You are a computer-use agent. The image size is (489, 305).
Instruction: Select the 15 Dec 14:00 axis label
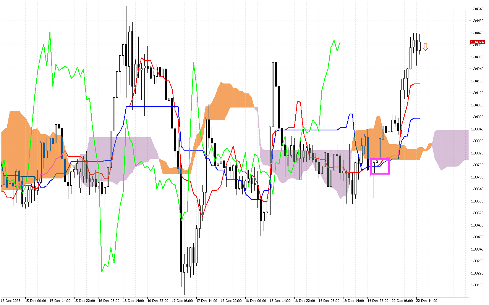click(60, 300)
